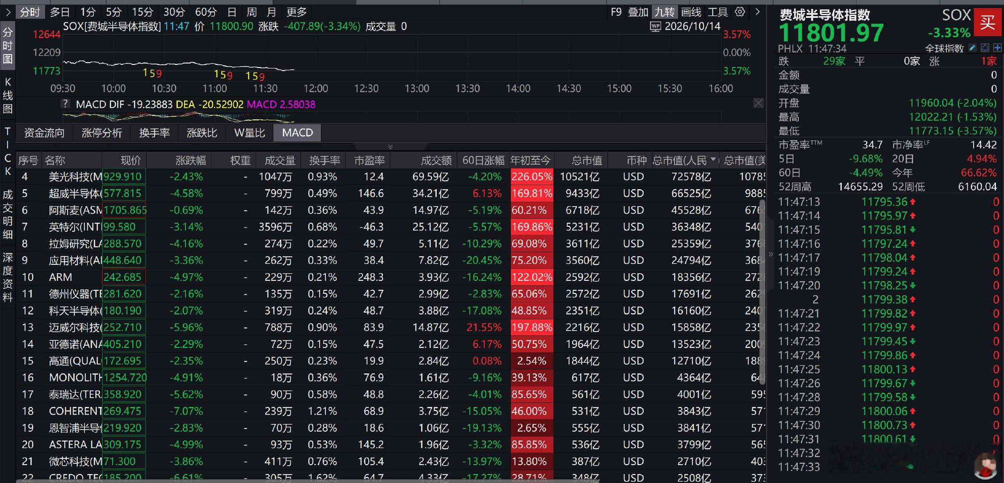Click the right arrow after chart settings gear
This screenshot has width=1004, height=483.
pos(757,12)
